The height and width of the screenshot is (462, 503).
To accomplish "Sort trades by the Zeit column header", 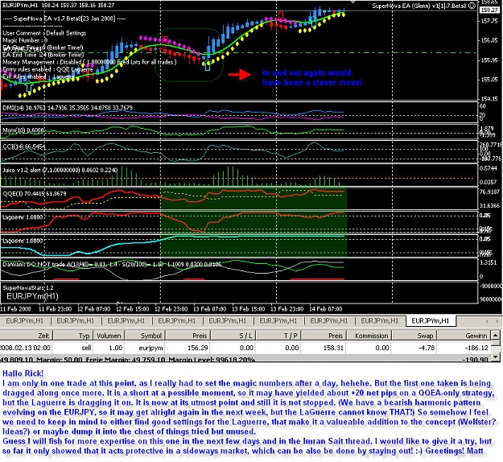I will (x=26, y=336).
